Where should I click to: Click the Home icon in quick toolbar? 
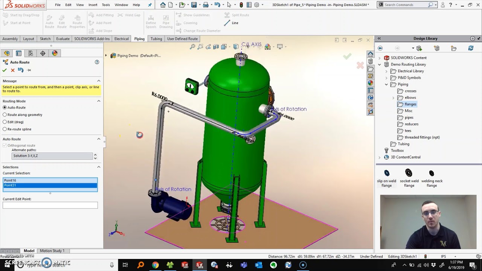pos(163,5)
